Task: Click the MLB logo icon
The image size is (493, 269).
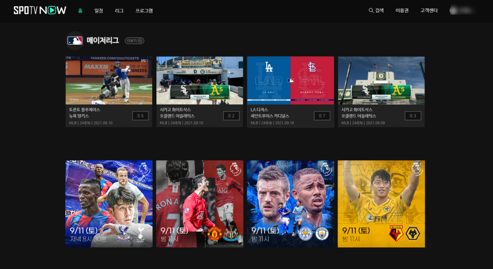Action: click(x=75, y=40)
